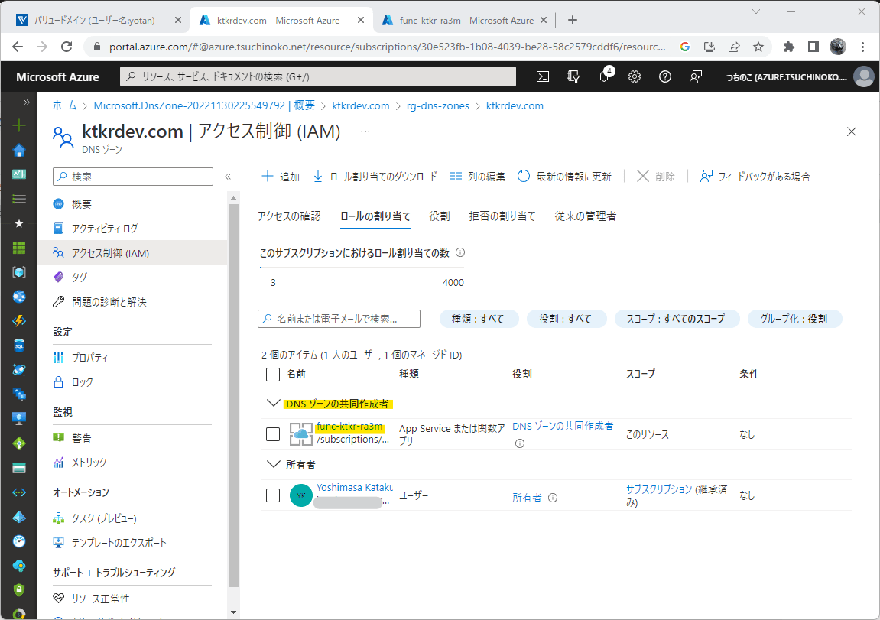
Task: Open the help question mark icon
Action: click(664, 77)
